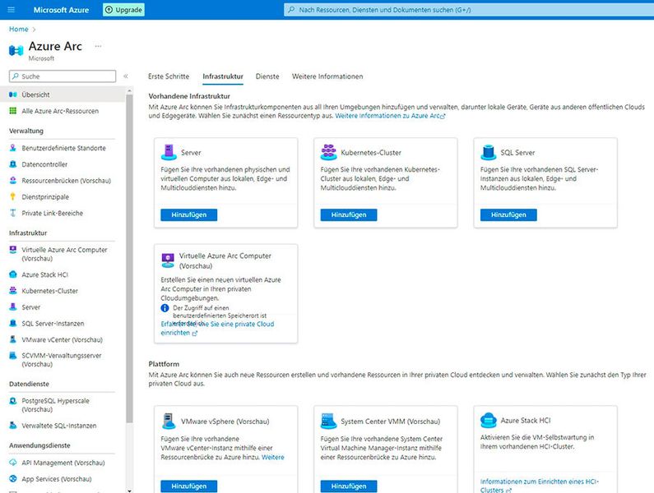Select the Dienstprinzipale key icon

13,196
